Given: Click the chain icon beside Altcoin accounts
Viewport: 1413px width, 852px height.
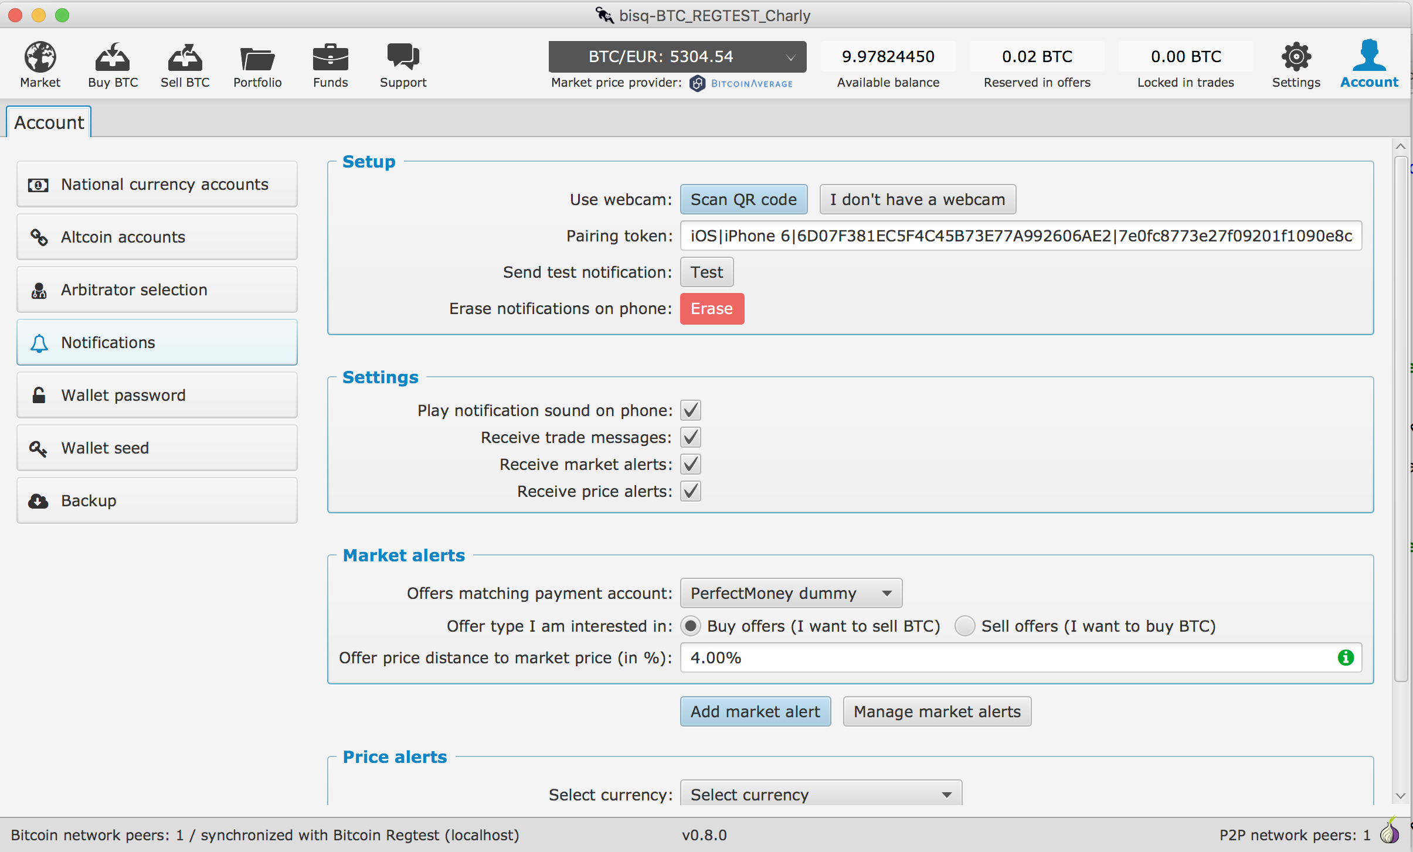Looking at the screenshot, I should click(x=39, y=237).
